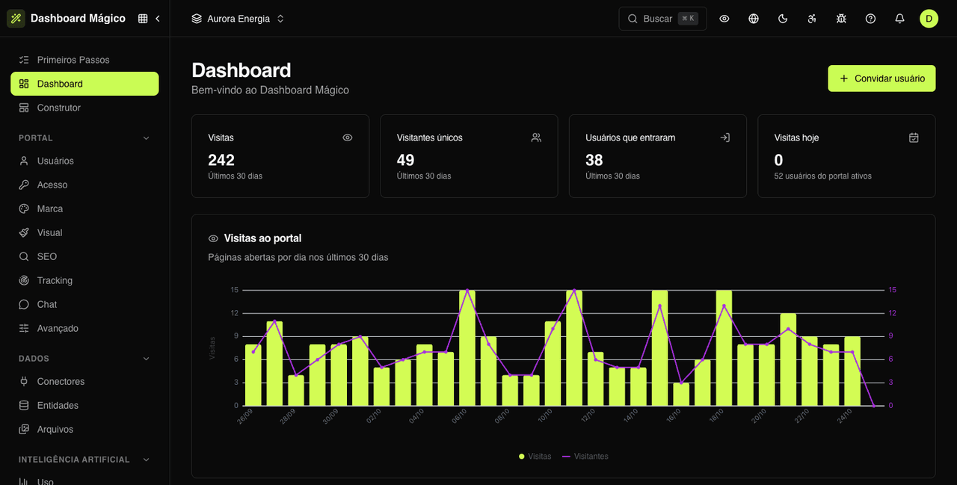Viewport: 957px width, 485px height.
Task: Toggle the Visitas series in chart legend
Action: [x=535, y=456]
